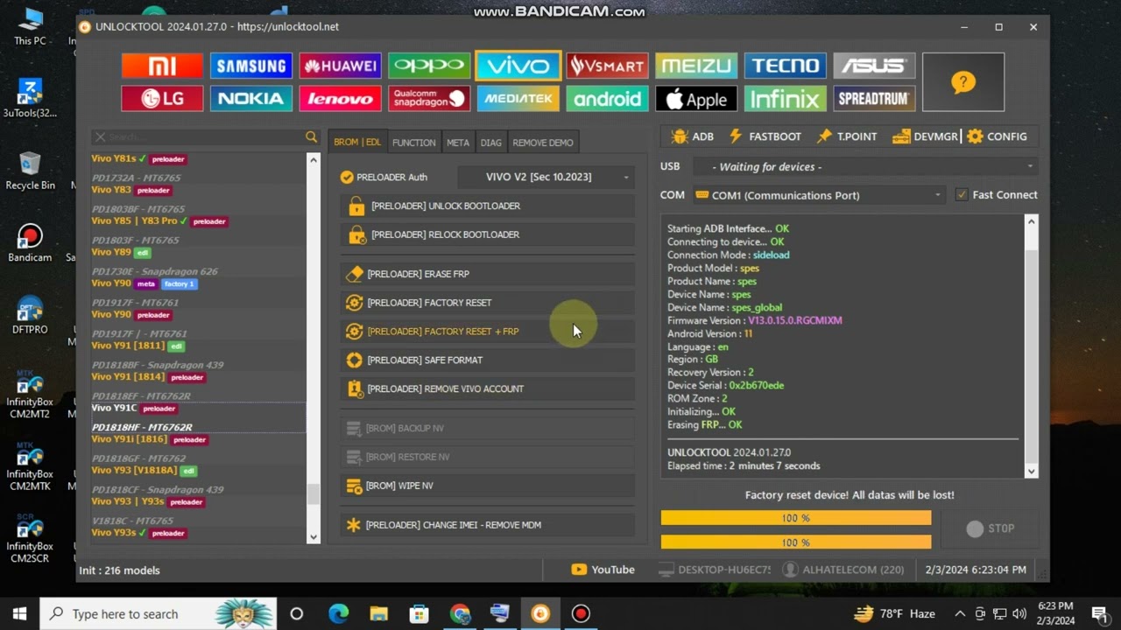Click BROM WIPE NV button

point(487,486)
